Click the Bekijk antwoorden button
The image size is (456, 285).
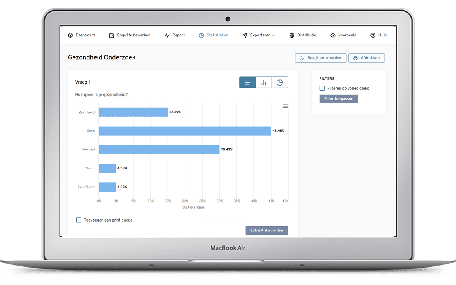(321, 58)
